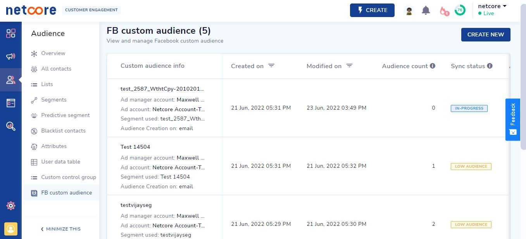Click the Attributes icon in sidebar

tap(34, 147)
